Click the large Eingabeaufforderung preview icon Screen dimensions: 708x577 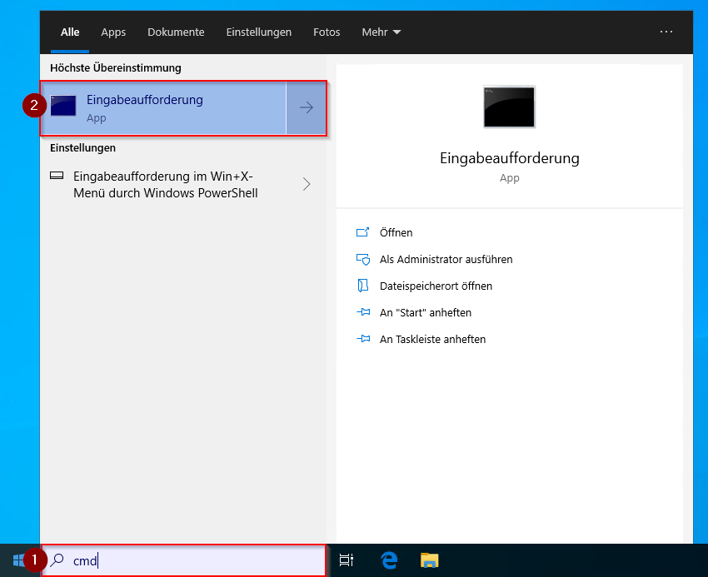pos(509,107)
